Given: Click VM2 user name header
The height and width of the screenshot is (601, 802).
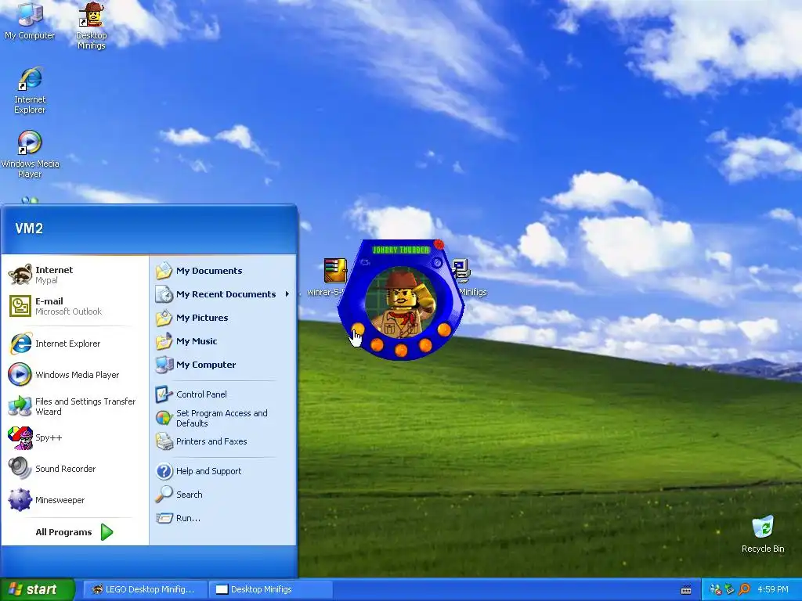Looking at the screenshot, I should click(x=29, y=229).
